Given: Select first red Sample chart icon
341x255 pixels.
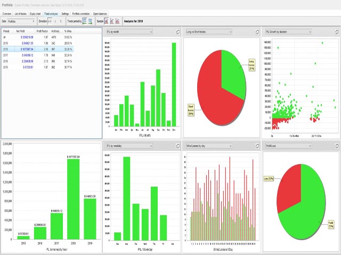Looking at the screenshot, I should click(107, 21).
